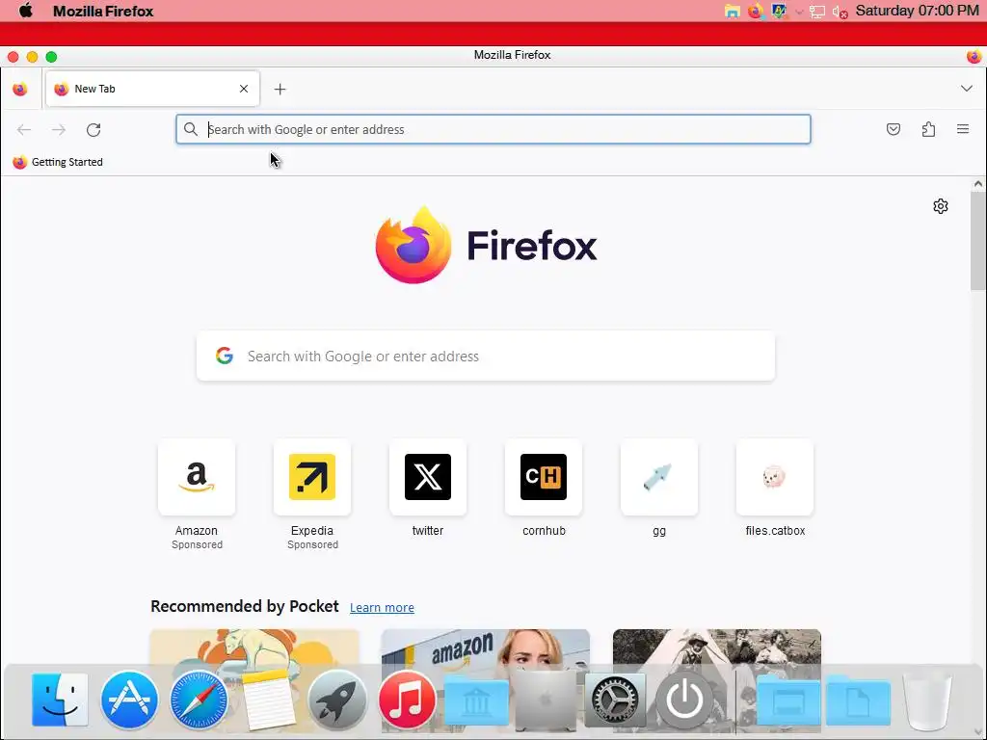The height and width of the screenshot is (740, 987).
Task: Open the Extensions puzzle icon
Action: tap(928, 130)
